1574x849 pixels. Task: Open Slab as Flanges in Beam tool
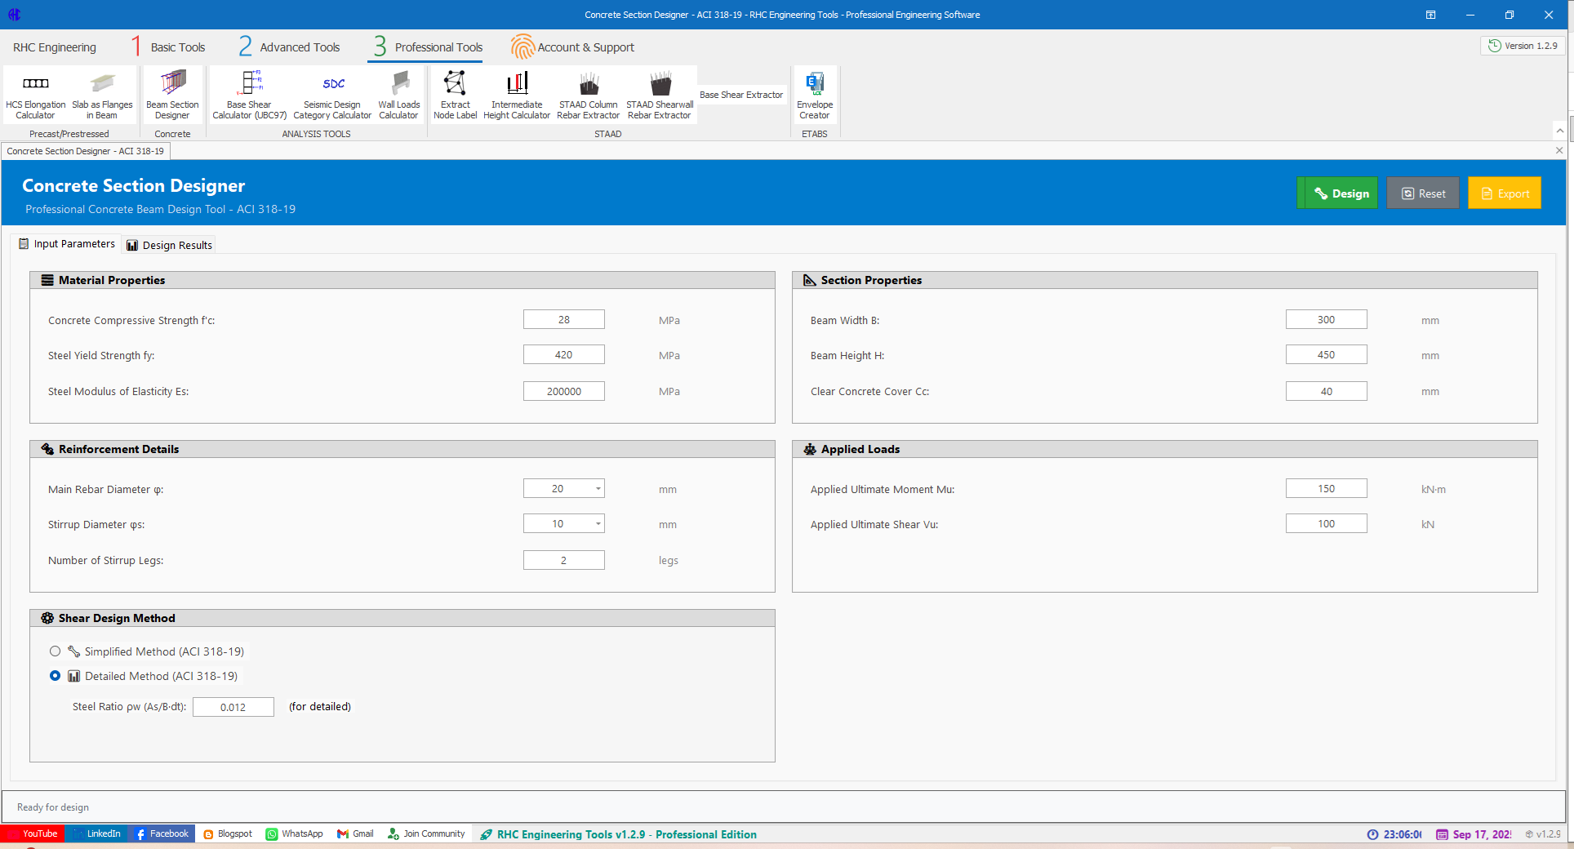pyautogui.click(x=102, y=96)
